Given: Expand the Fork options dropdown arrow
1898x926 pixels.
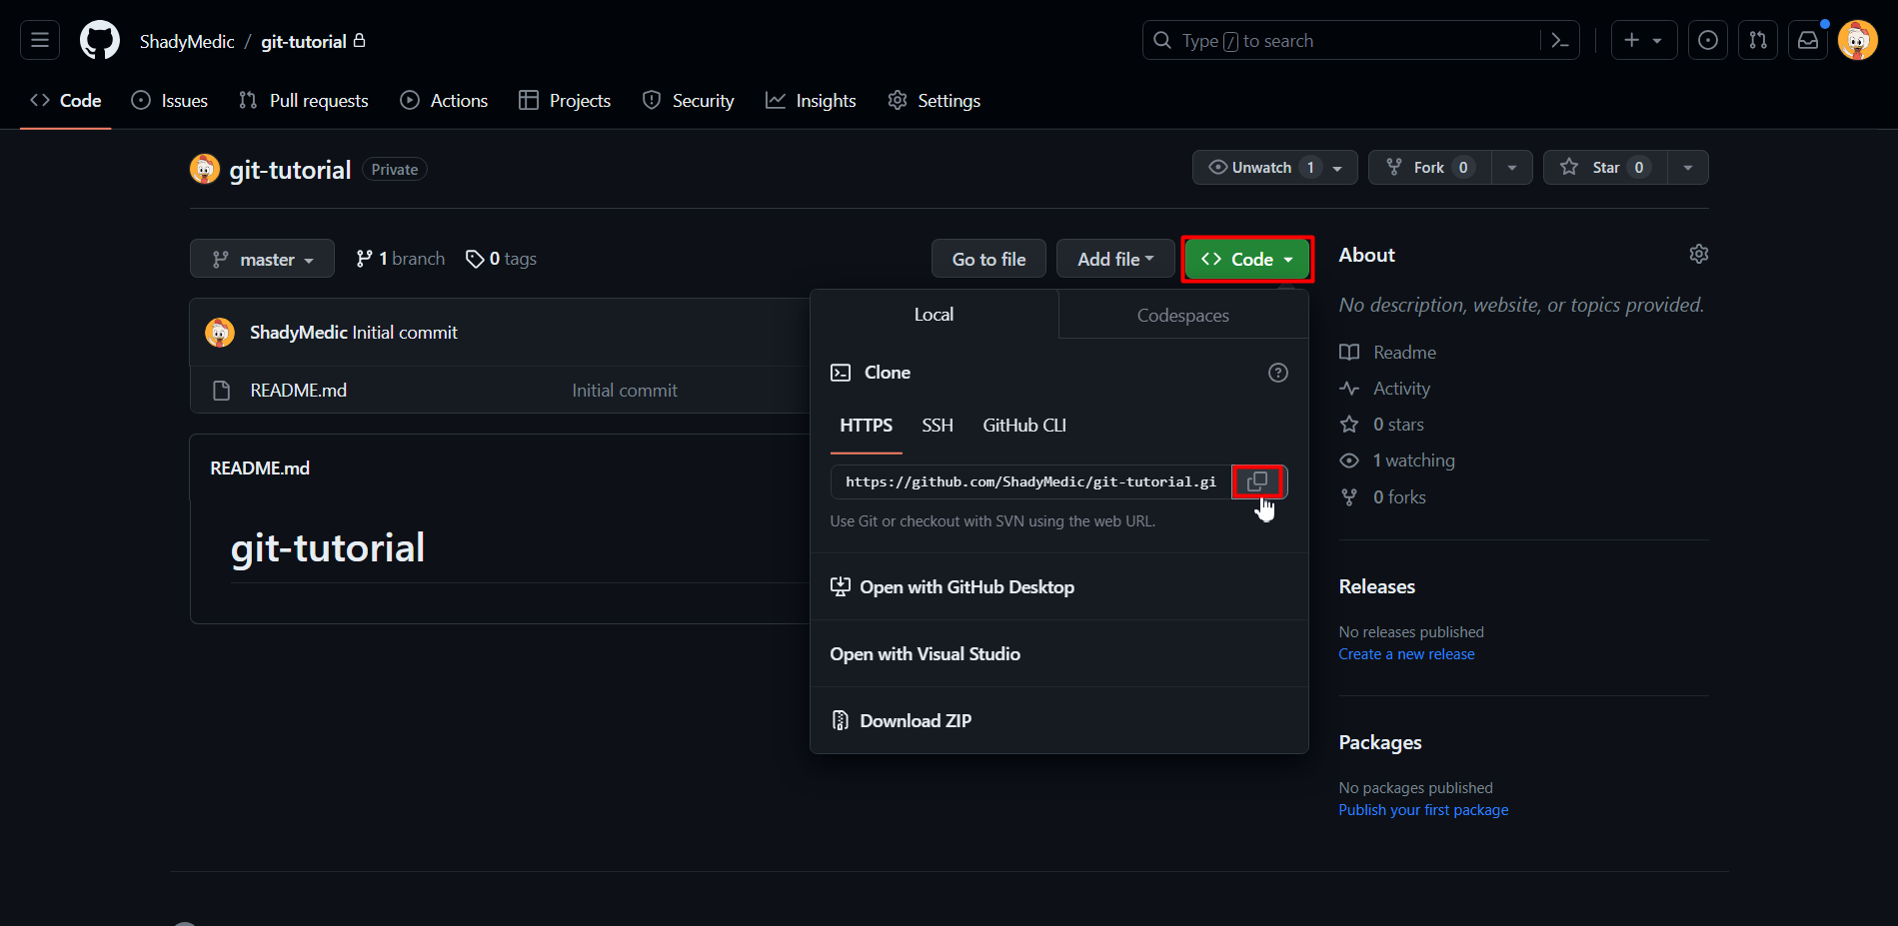Looking at the screenshot, I should pyautogui.click(x=1511, y=168).
